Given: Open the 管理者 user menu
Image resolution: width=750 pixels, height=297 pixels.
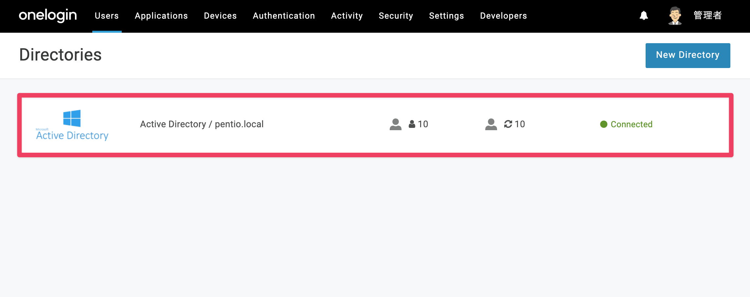Looking at the screenshot, I should pyautogui.click(x=707, y=15).
